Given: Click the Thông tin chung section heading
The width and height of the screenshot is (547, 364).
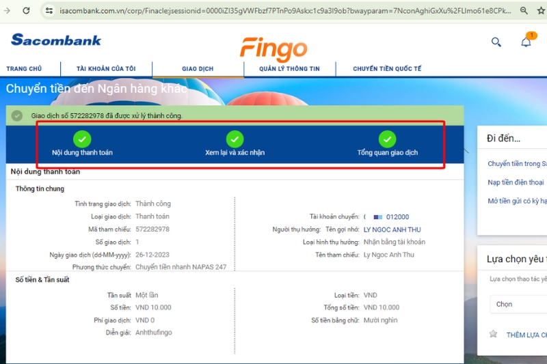Looking at the screenshot, I should [40, 188].
